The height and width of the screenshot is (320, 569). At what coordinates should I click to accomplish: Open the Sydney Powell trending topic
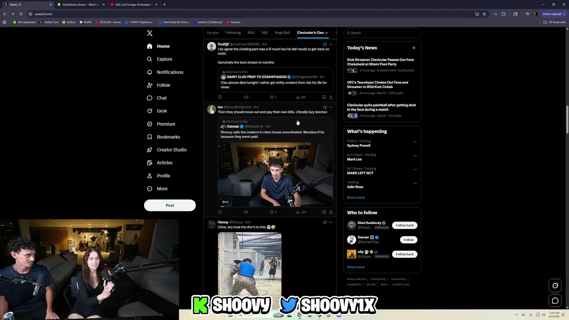tap(359, 145)
